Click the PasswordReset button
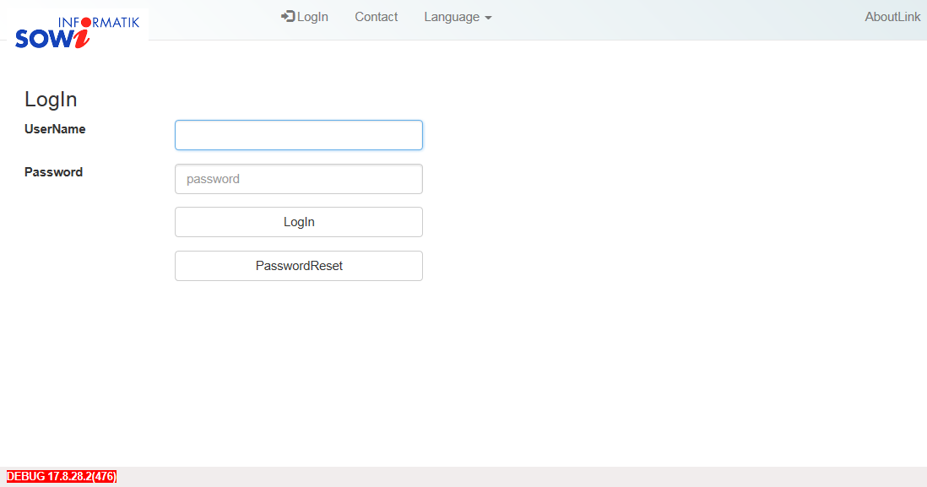This screenshot has width=927, height=487. coord(299,266)
